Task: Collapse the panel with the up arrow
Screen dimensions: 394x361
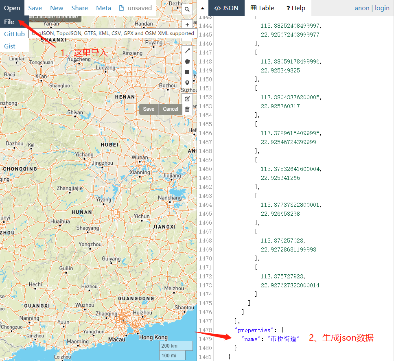Action: [203, 8]
